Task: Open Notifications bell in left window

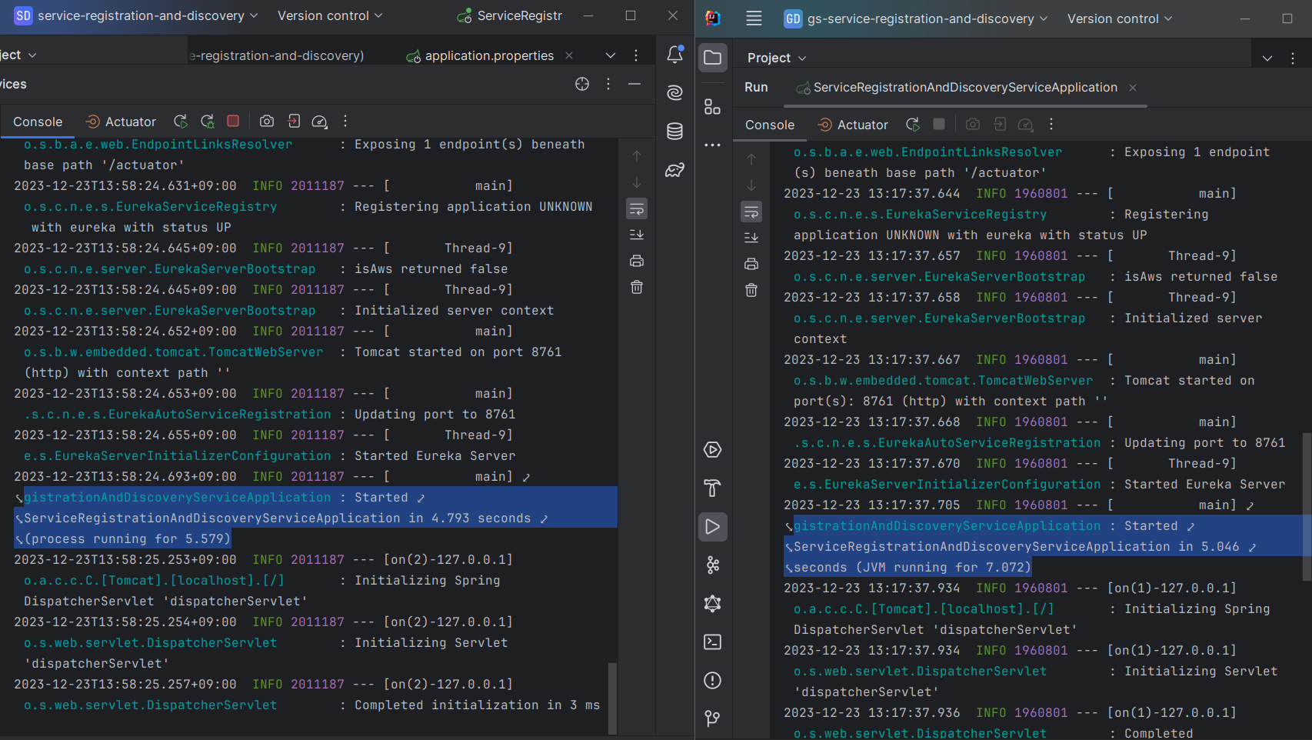Action: (674, 55)
